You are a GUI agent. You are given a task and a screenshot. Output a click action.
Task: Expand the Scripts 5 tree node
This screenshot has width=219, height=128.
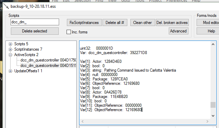pyautogui.click(x=10, y=44)
